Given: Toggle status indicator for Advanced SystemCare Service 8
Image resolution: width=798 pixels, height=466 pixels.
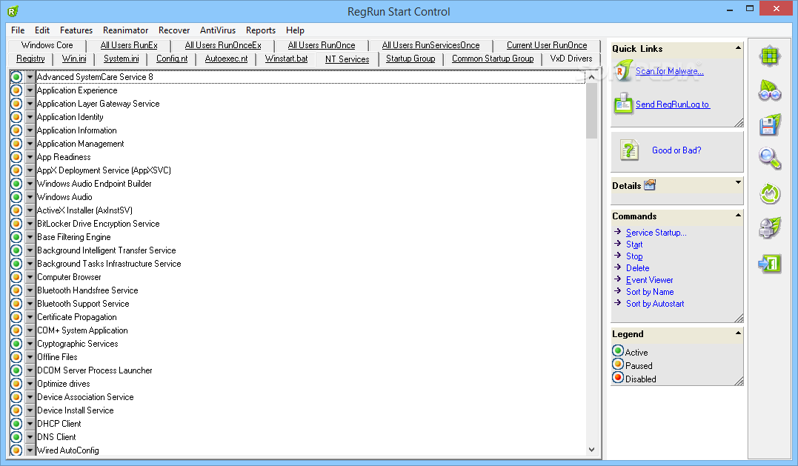Looking at the screenshot, I should [16, 77].
